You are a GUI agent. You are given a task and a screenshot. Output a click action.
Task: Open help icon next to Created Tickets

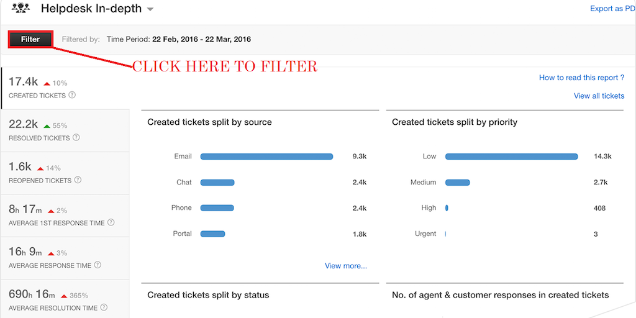point(72,95)
